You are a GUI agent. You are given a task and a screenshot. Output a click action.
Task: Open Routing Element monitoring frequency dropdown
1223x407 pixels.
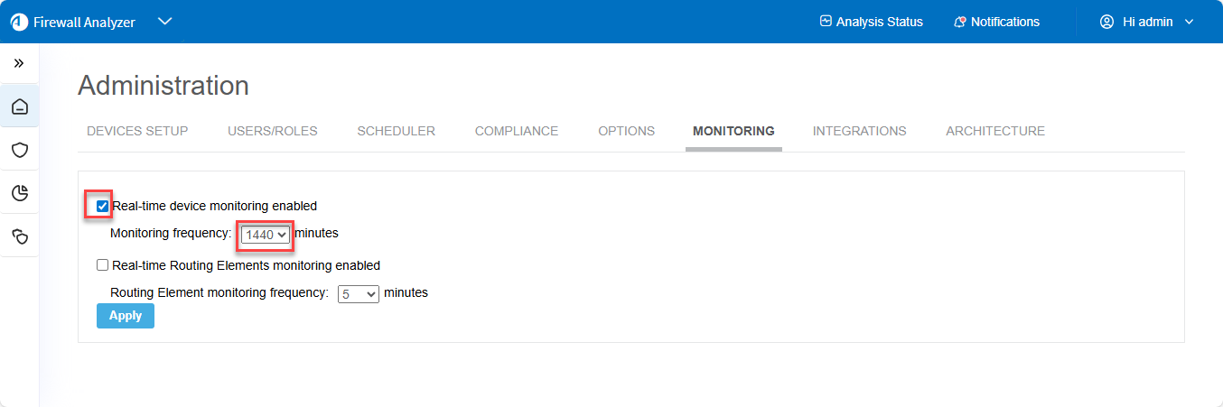[358, 293]
